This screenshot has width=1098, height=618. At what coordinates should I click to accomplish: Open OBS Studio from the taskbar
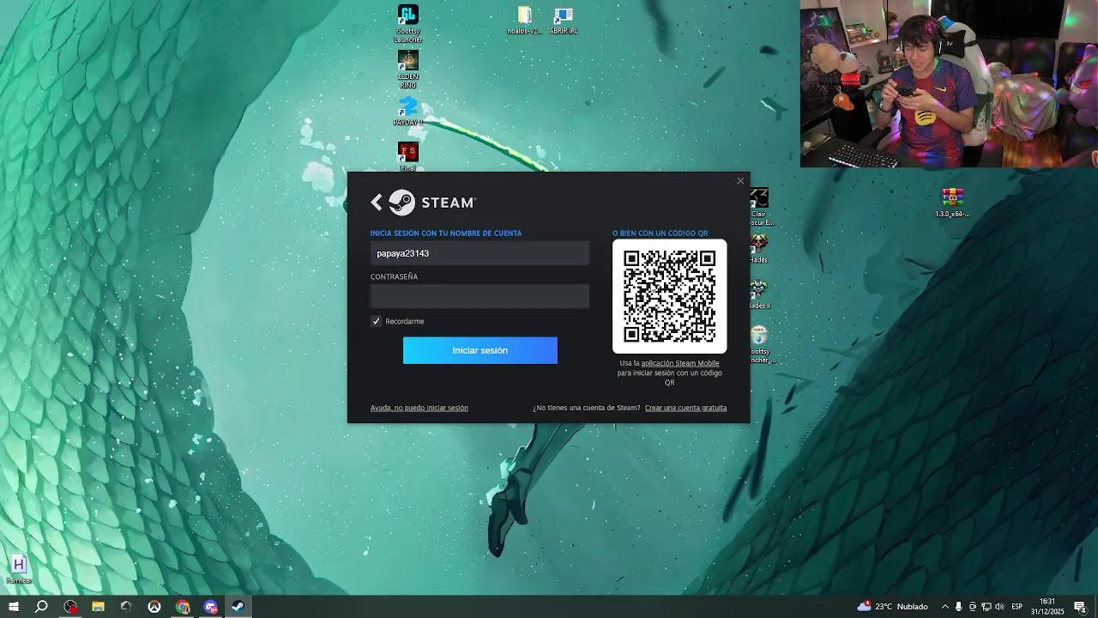pyautogui.click(x=70, y=607)
